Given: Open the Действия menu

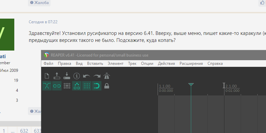Looking at the screenshot, I should (167, 64).
